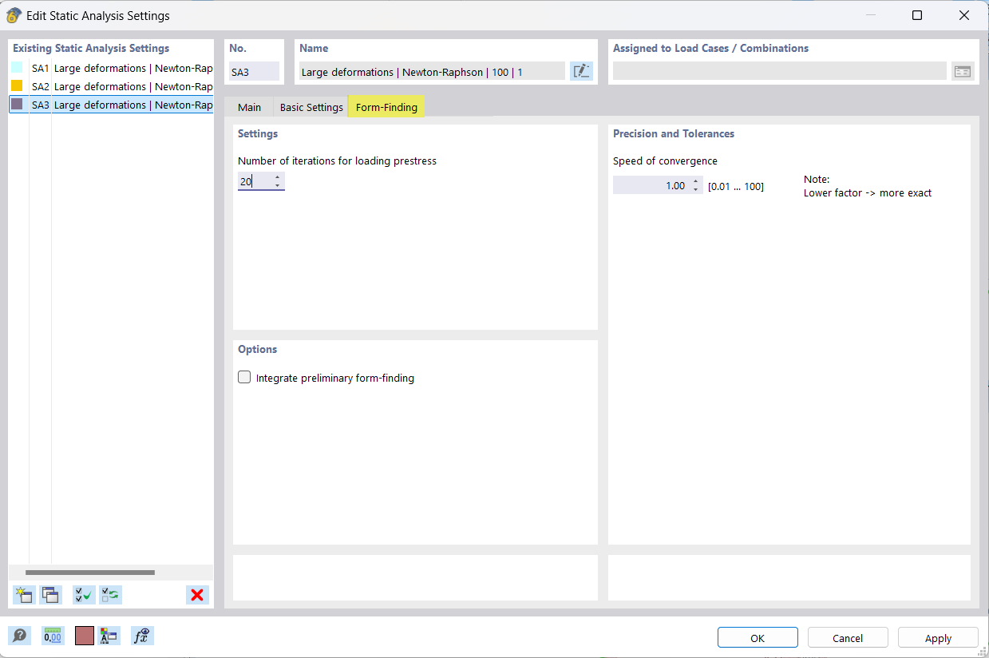This screenshot has height=658, width=989.
Task: Open the unit and decimal places settings
Action: (x=53, y=636)
